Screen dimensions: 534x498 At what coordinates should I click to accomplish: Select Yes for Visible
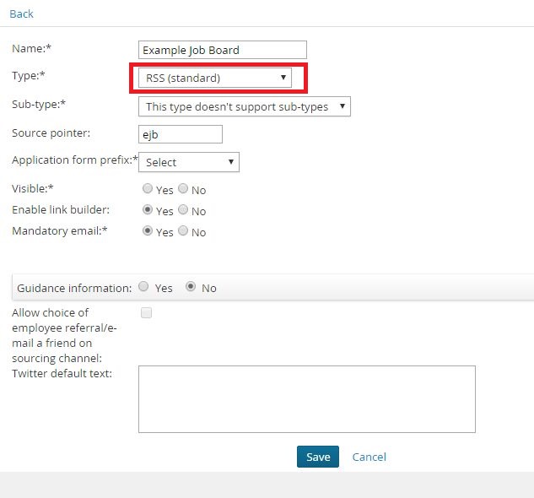coord(148,189)
